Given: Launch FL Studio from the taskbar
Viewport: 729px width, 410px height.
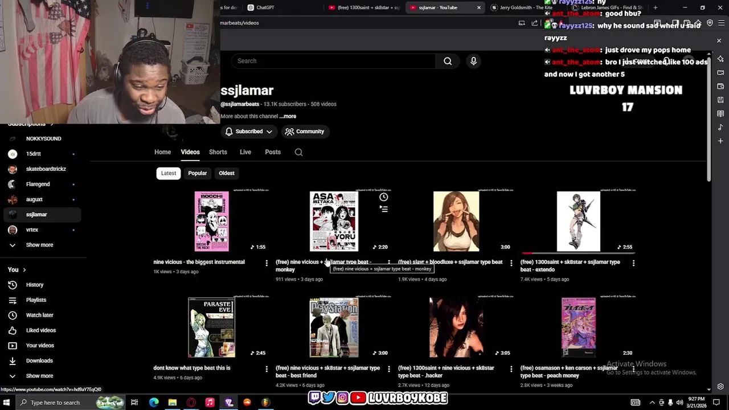Looking at the screenshot, I should (x=265, y=403).
